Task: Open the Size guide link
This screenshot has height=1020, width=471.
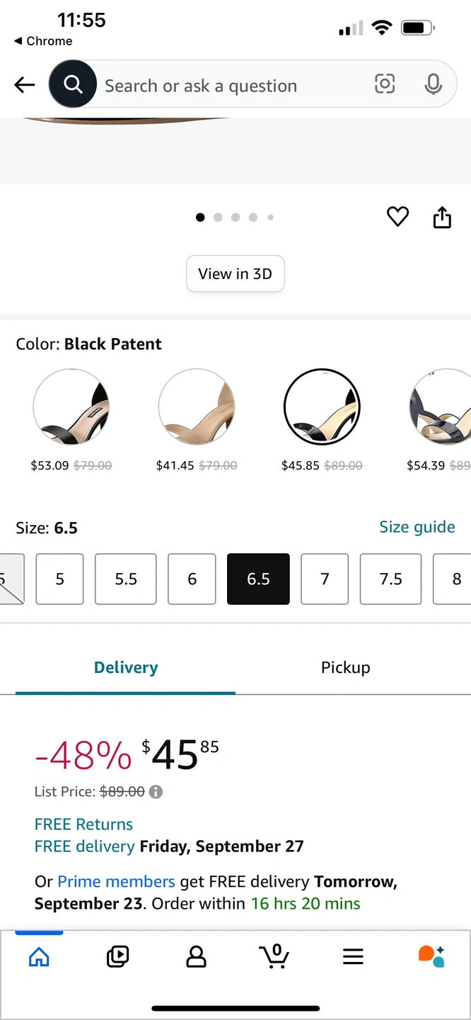Action: tap(417, 527)
